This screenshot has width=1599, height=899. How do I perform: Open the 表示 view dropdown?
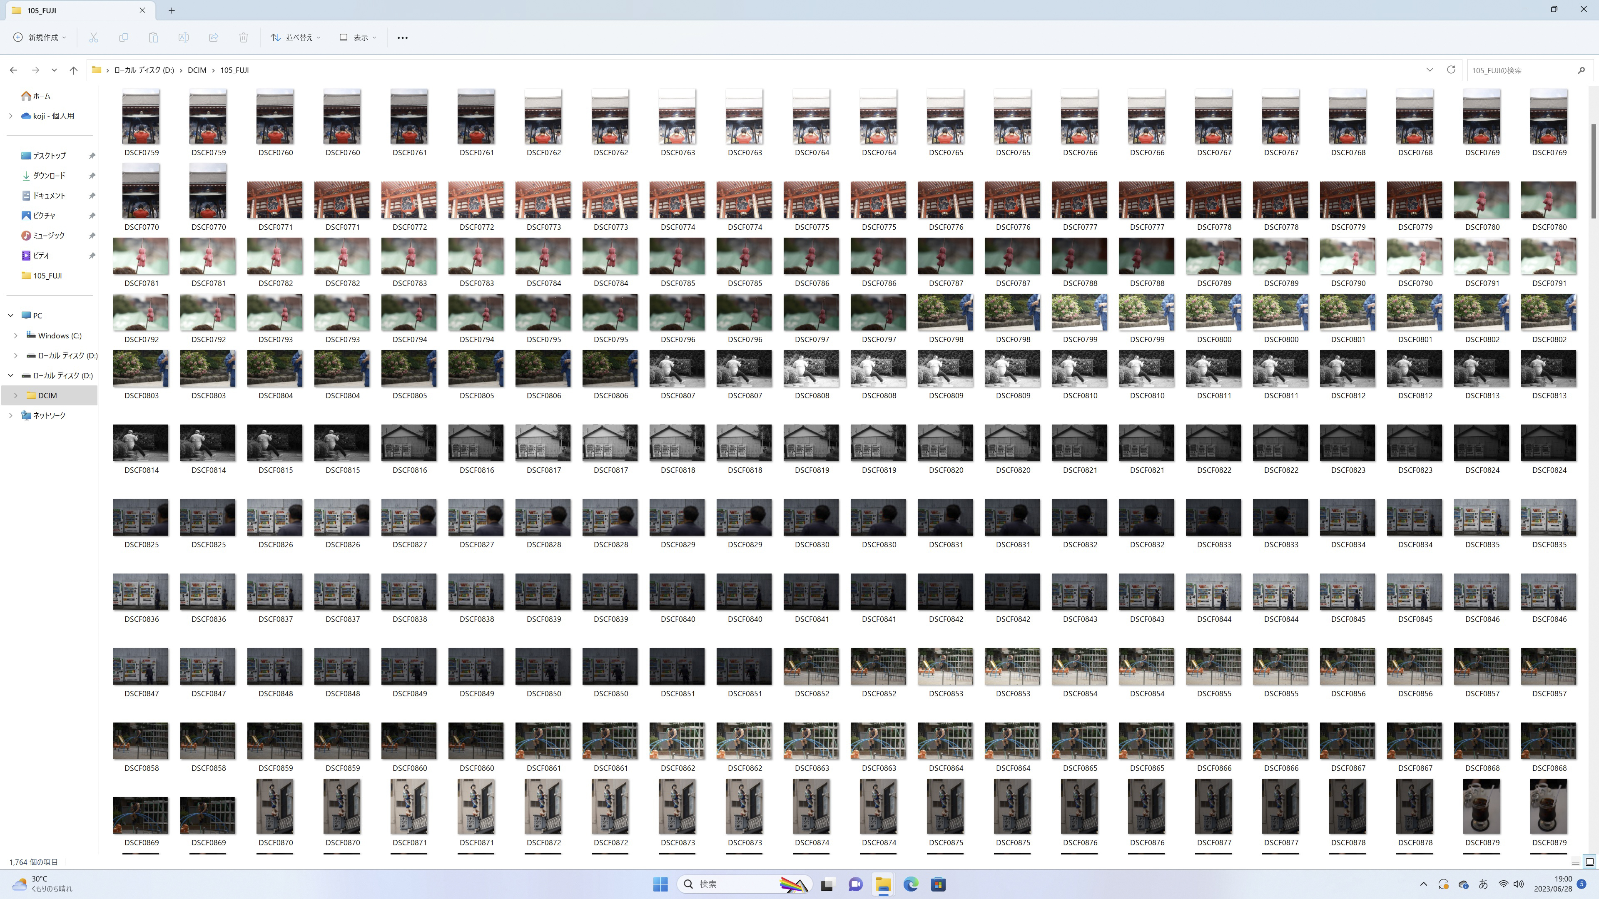358,38
